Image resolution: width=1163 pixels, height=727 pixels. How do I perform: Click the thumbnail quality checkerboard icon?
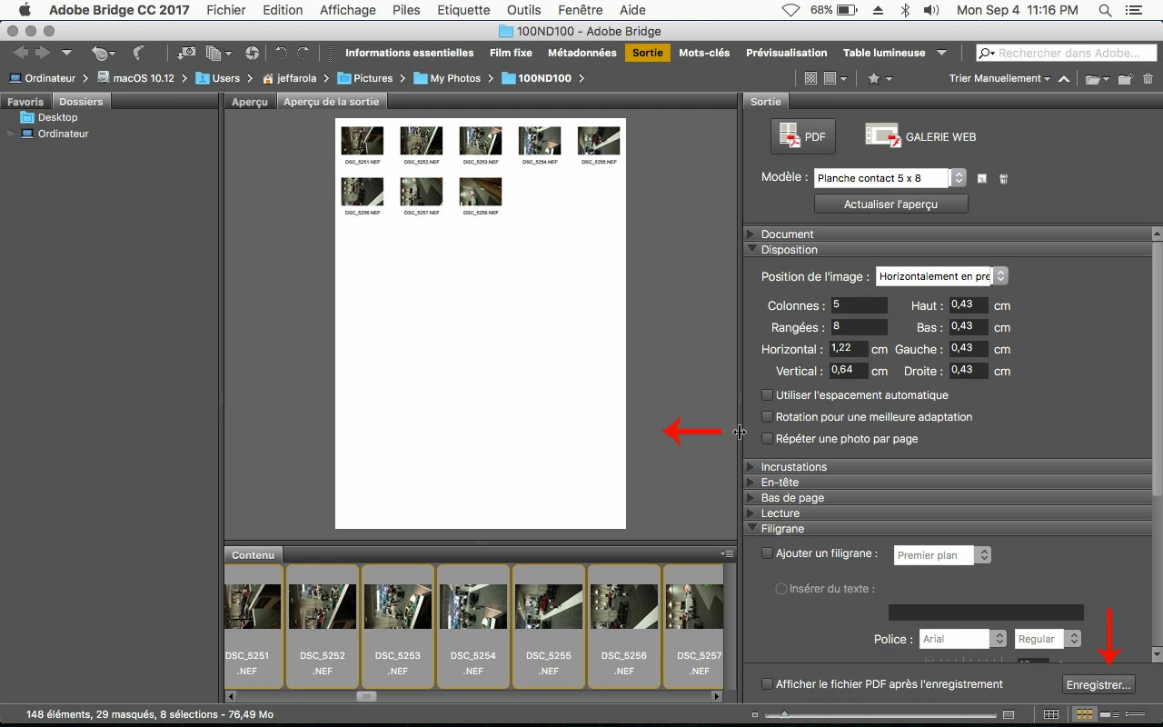[x=810, y=78]
